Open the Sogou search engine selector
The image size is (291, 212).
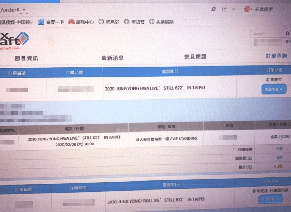coord(248,9)
